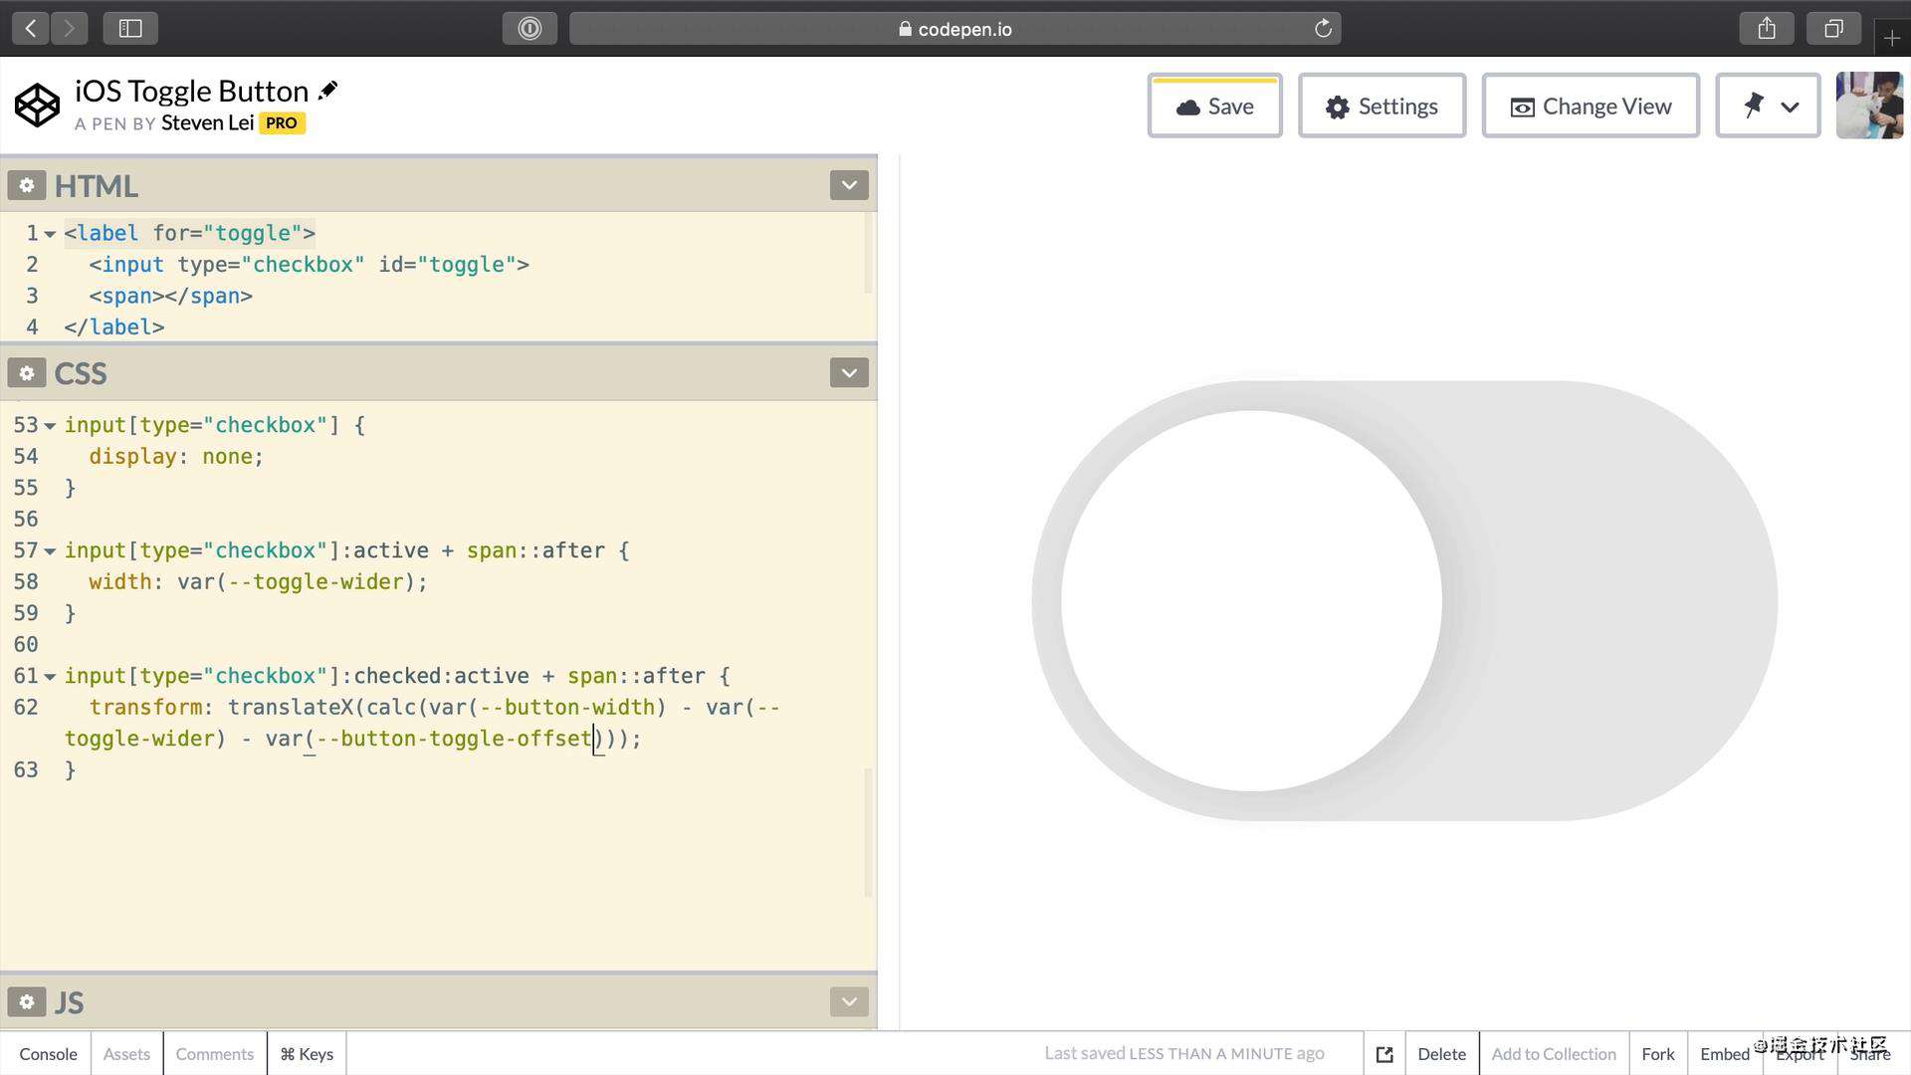
Task: Open CSS editor settings gear
Action: click(27, 373)
